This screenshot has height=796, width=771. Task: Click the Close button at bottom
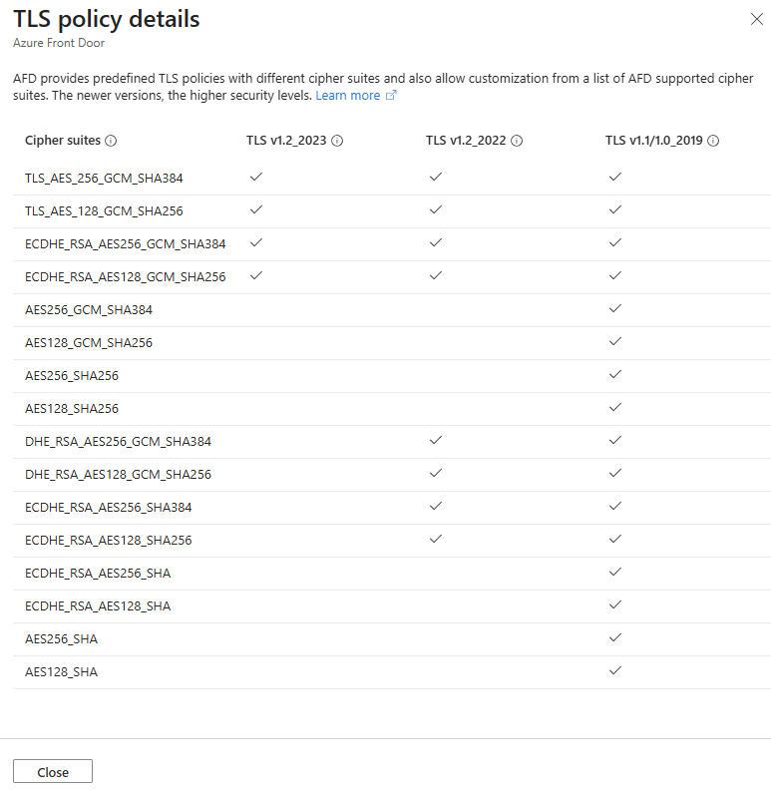click(53, 772)
